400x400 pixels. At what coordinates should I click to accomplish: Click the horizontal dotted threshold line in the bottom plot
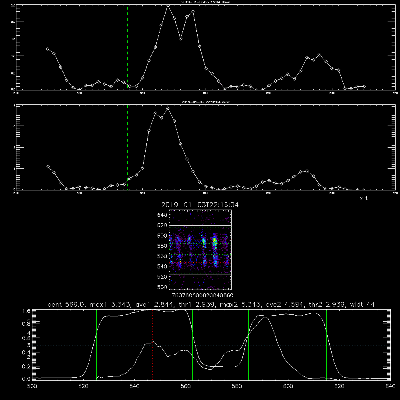click(211, 346)
